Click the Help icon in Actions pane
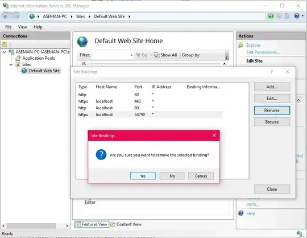 tap(241, 213)
